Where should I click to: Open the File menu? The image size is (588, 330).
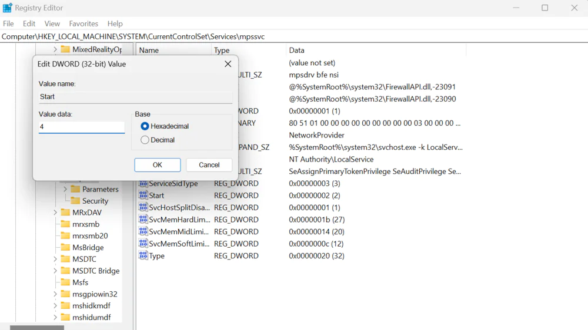(8, 23)
